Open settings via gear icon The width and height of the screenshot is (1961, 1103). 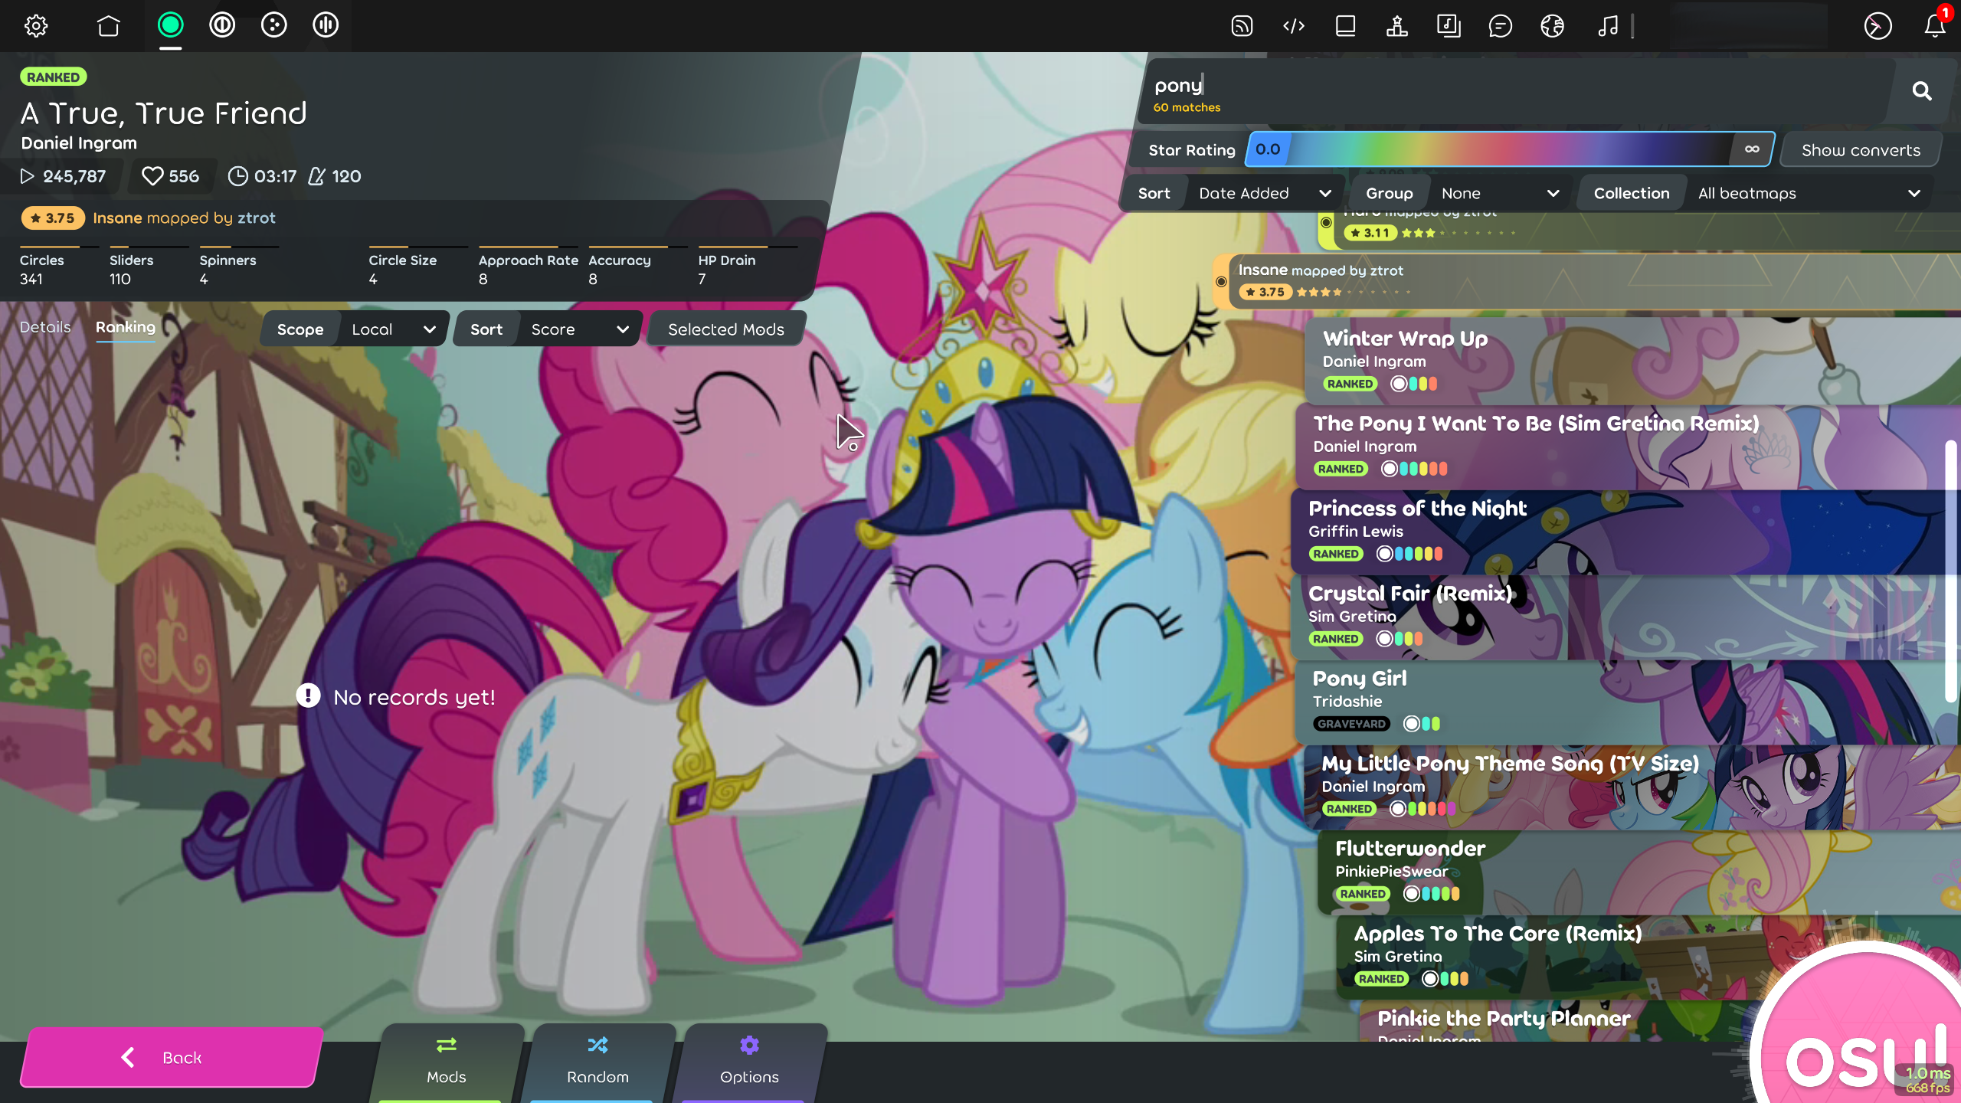36,26
